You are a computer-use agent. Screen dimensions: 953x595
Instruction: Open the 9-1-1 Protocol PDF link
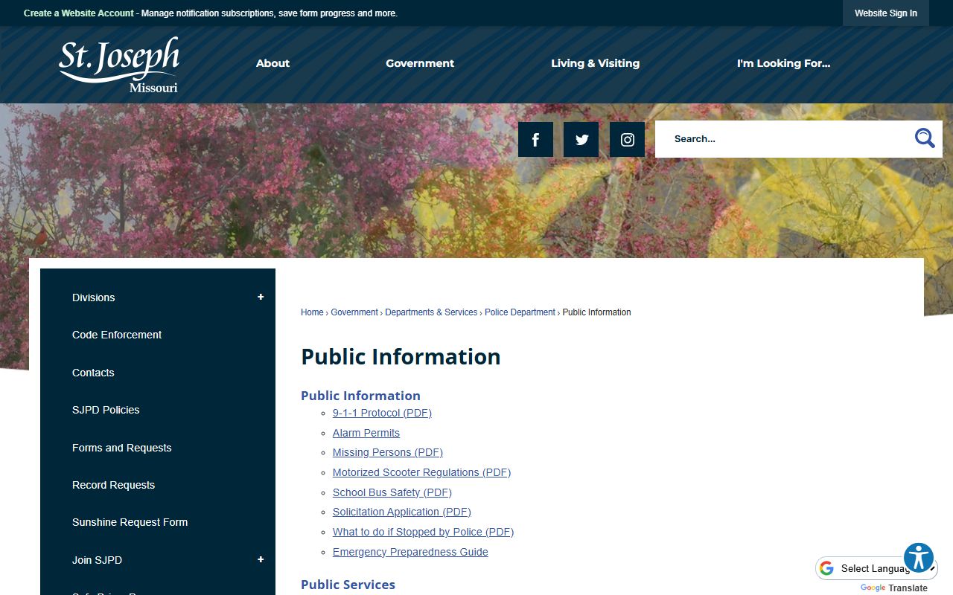[382, 413]
